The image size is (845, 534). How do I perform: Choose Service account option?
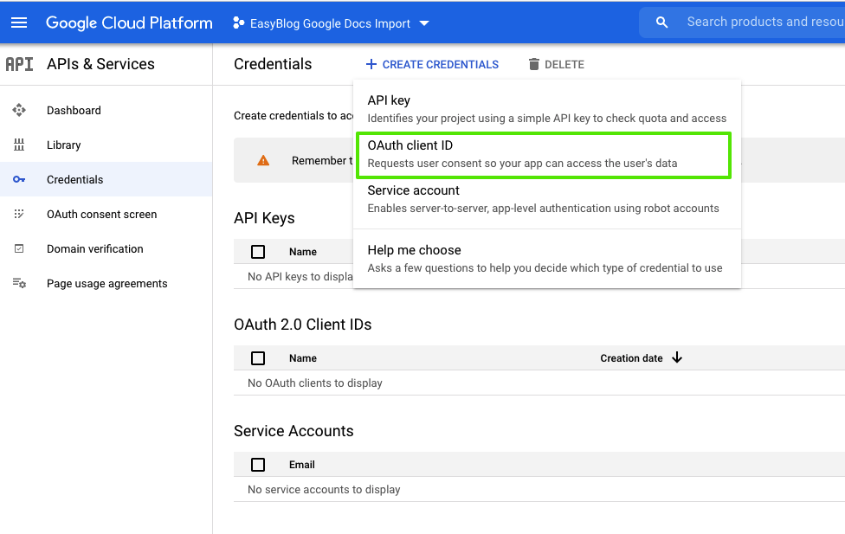click(x=547, y=199)
